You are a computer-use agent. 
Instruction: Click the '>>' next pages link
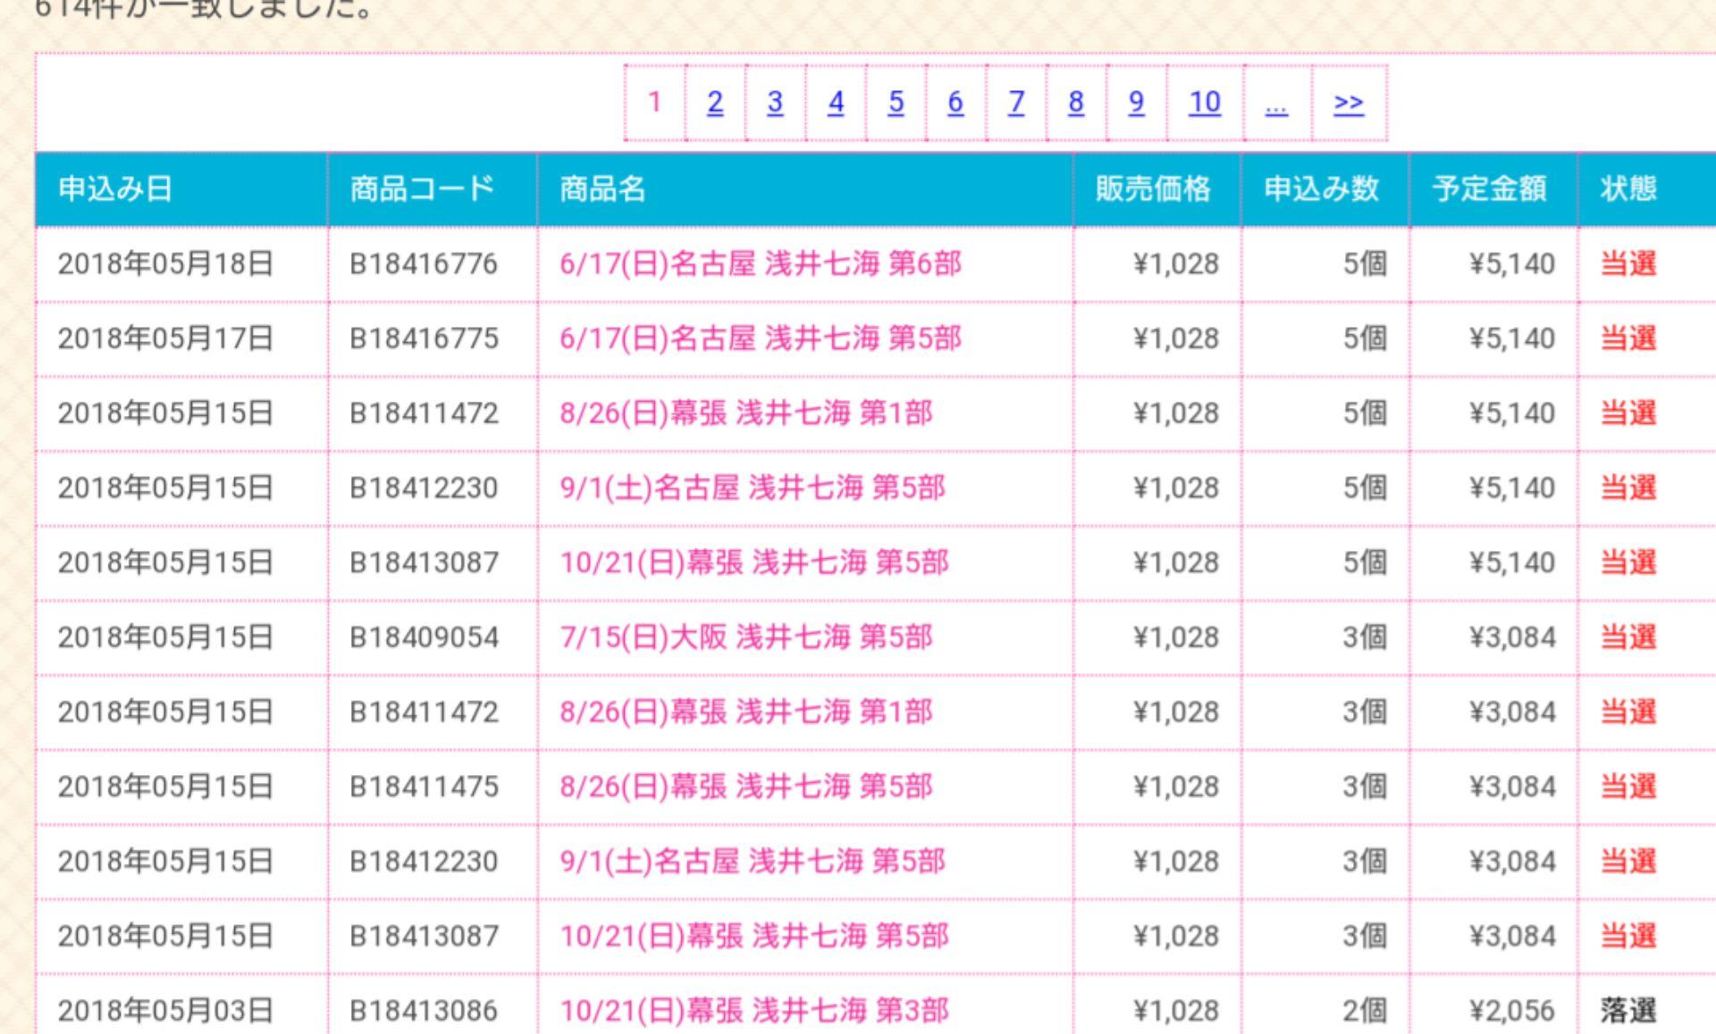[x=1349, y=103]
